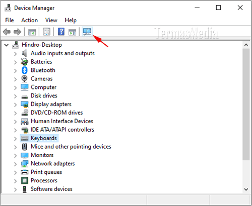Select the DVD/CD-ROM drives label

tap(57, 113)
